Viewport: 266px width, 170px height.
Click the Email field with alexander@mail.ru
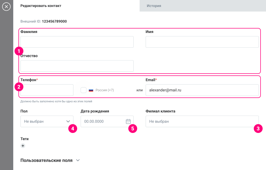[x=202, y=90]
